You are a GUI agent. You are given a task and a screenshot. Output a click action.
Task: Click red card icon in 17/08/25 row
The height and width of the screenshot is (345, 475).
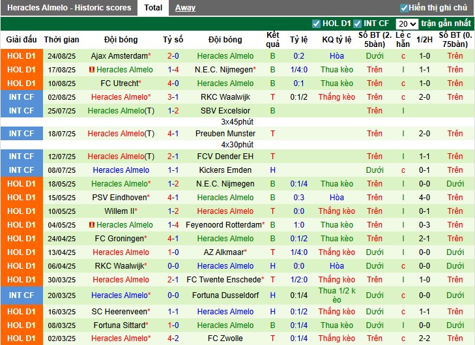(x=92, y=70)
